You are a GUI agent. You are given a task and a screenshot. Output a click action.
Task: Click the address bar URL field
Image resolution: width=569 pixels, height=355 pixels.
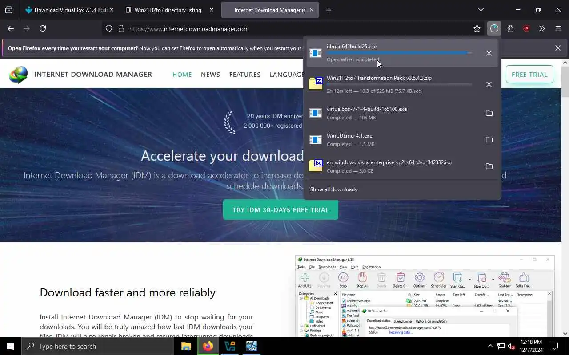(293, 29)
